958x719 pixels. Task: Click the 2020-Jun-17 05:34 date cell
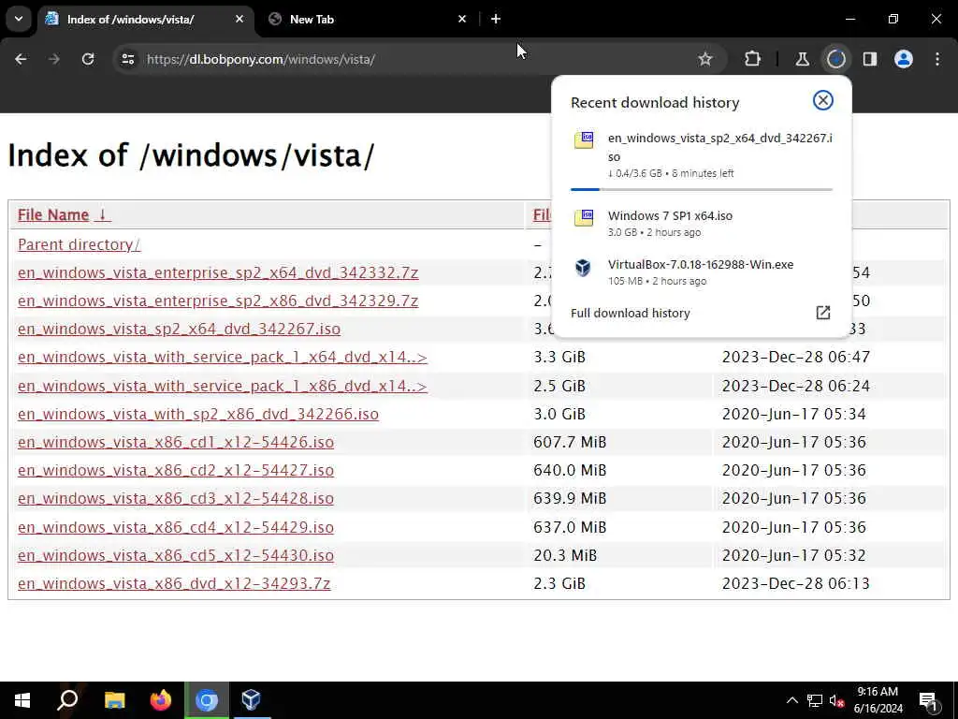tap(793, 414)
